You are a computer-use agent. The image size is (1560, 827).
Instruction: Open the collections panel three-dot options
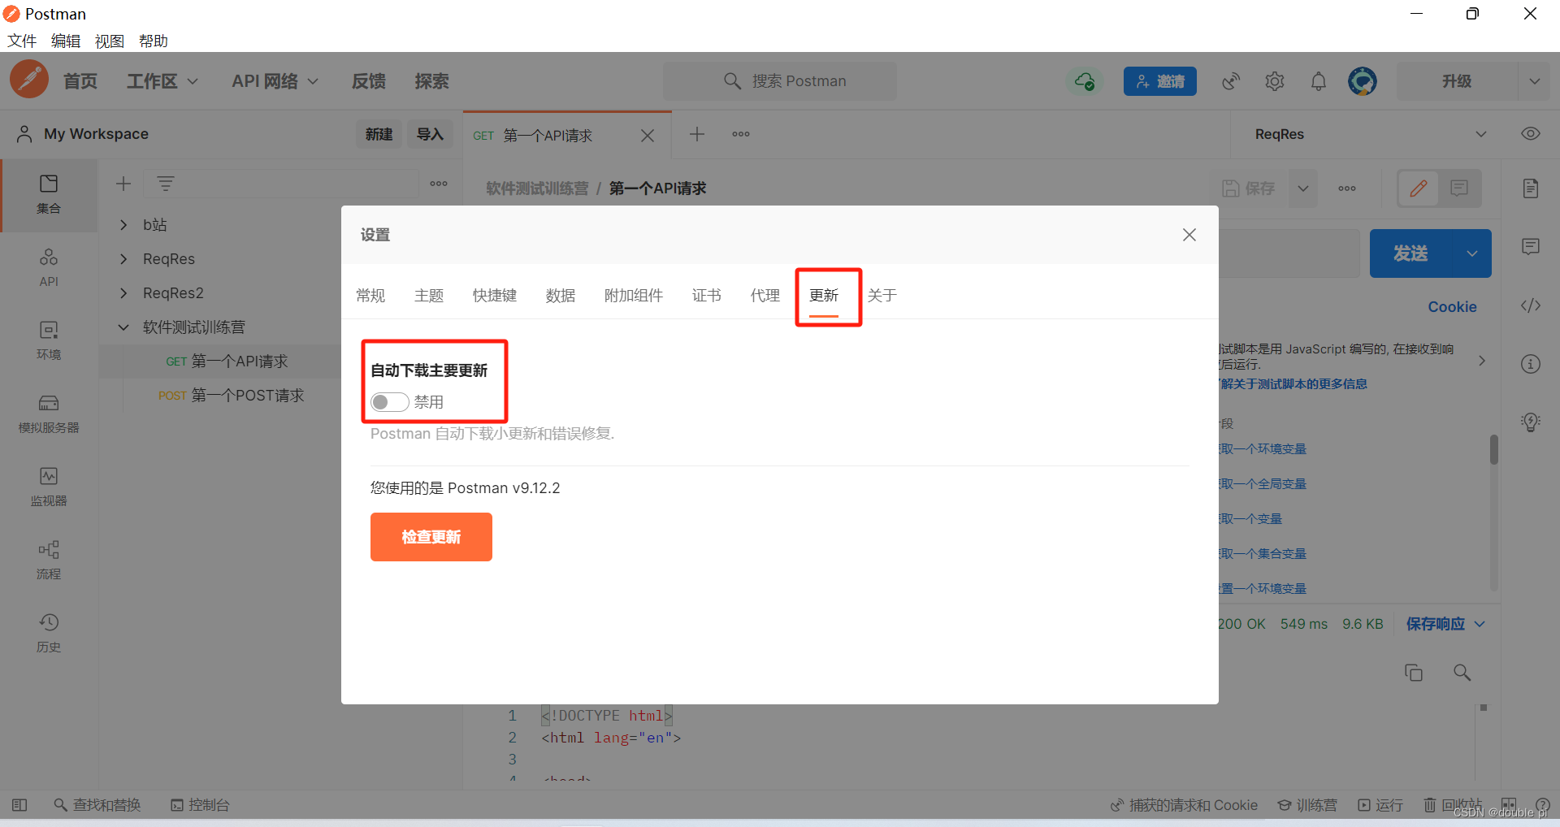(439, 184)
